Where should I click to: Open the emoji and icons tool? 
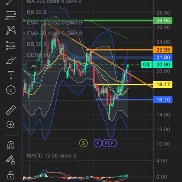(x=11, y=90)
